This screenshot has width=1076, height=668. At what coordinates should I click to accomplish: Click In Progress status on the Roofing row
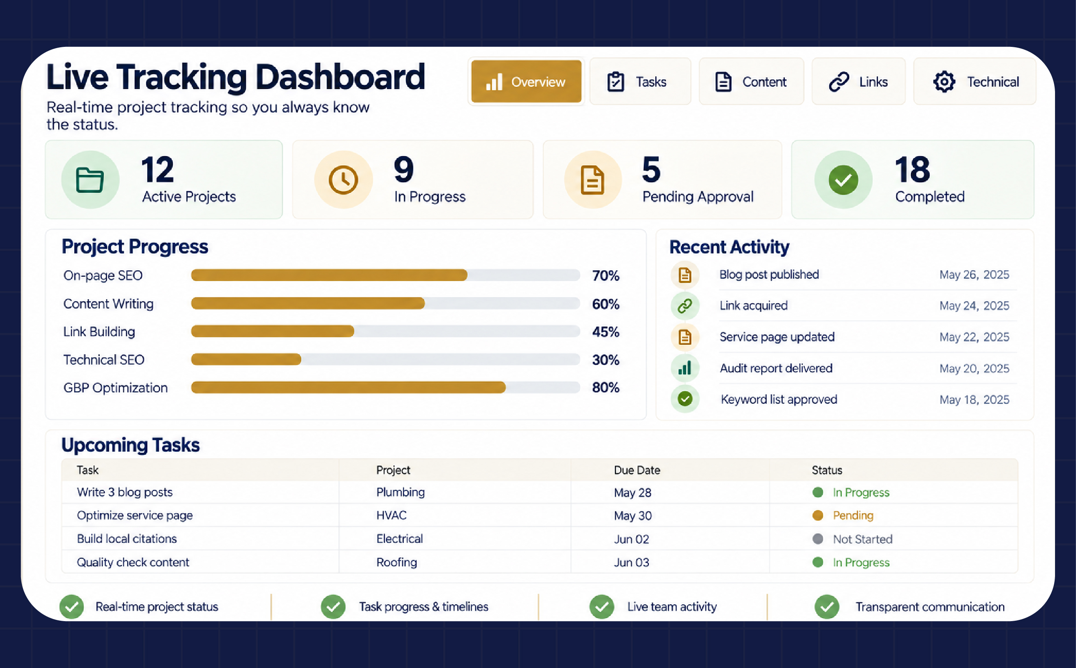click(x=851, y=562)
